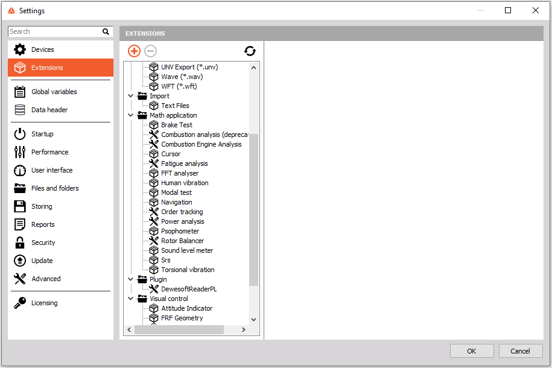Collapse the Math application group

pyautogui.click(x=130, y=115)
